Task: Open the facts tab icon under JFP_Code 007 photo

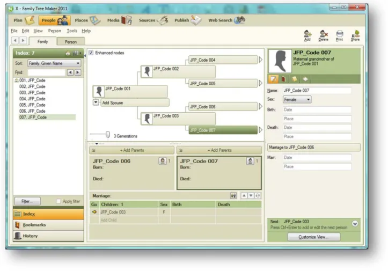Action: point(273,79)
